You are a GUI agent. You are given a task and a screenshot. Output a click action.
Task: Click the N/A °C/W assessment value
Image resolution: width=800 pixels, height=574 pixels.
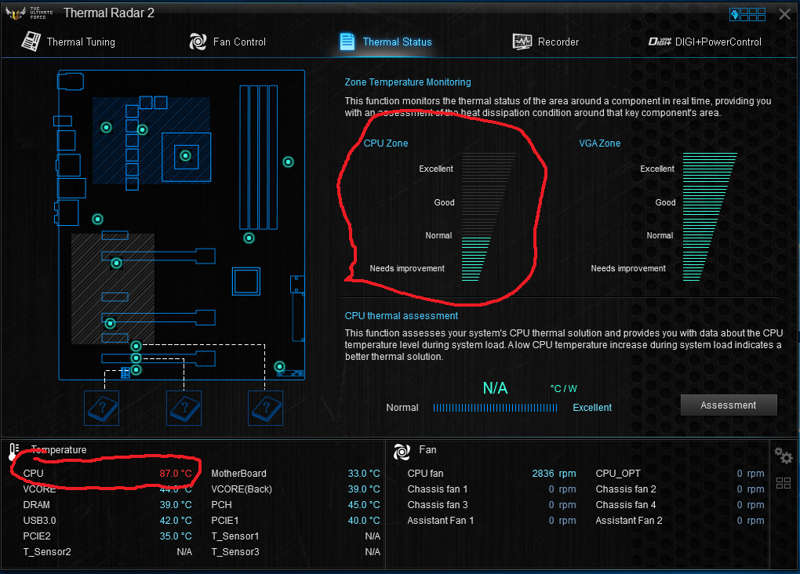click(529, 388)
